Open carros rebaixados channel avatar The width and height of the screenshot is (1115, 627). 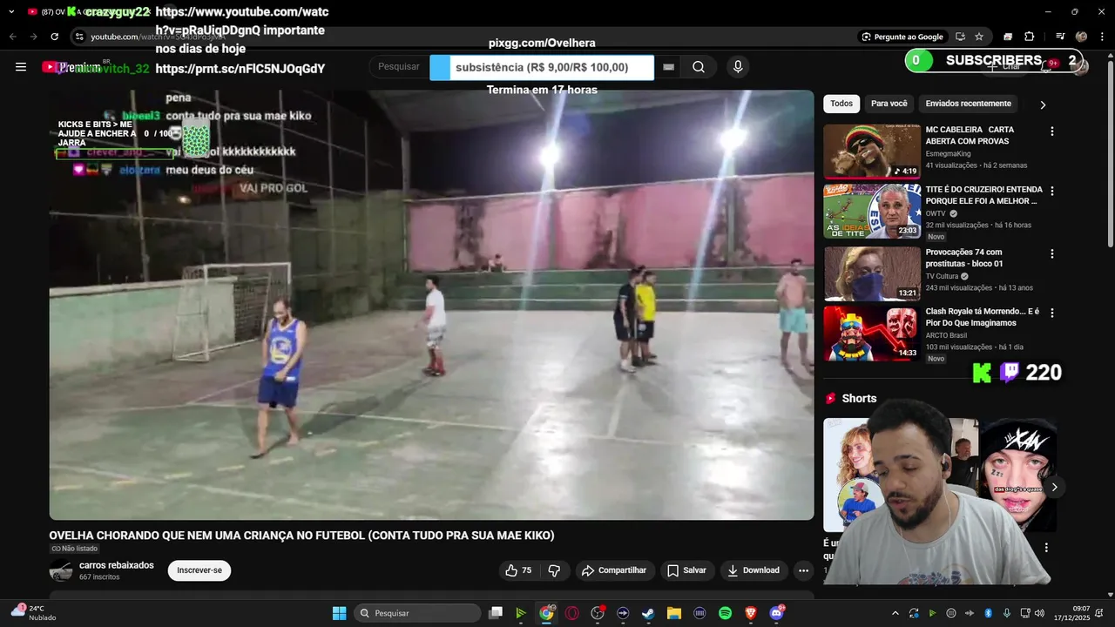[61, 571]
